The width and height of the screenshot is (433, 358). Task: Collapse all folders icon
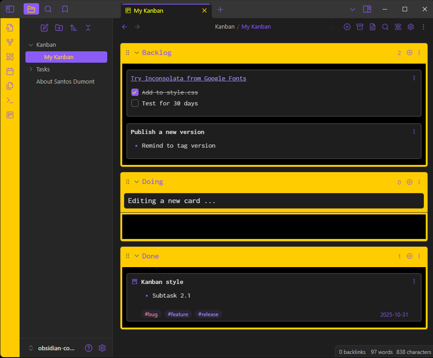point(88,28)
